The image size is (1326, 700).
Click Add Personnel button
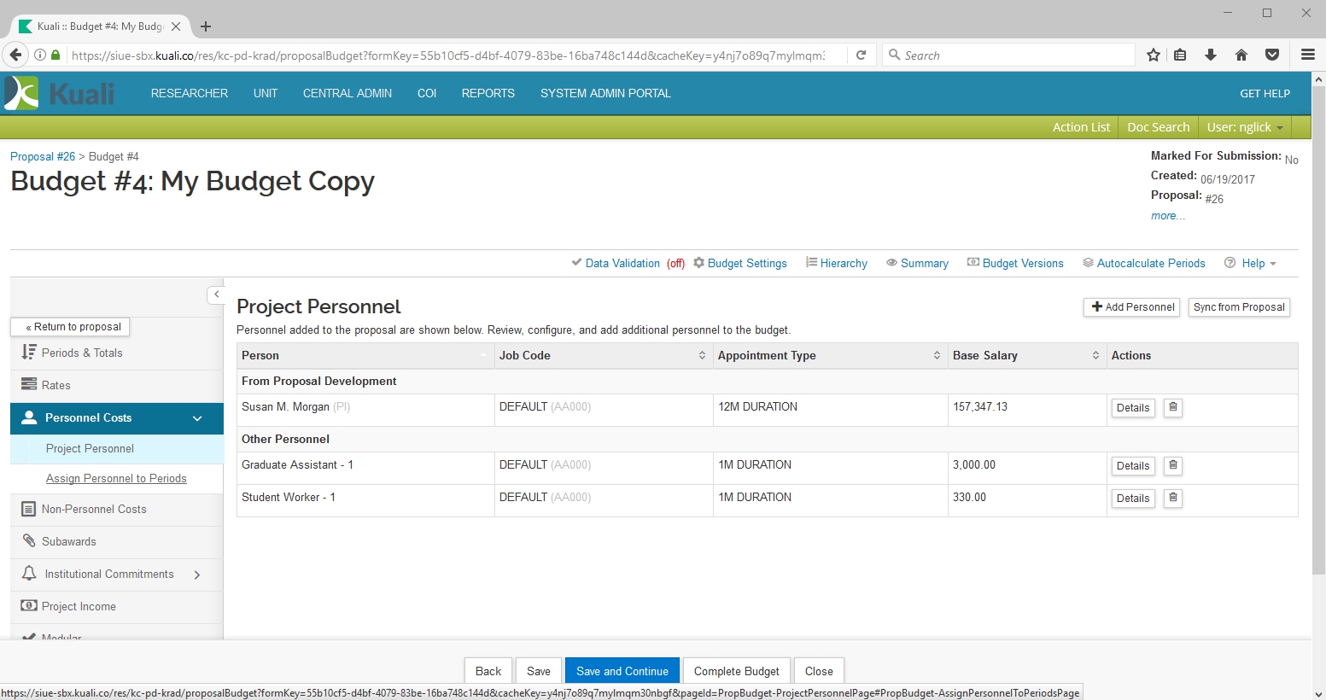click(1133, 307)
